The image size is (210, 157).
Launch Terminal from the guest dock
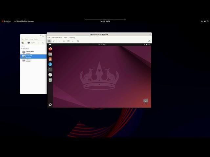50,69
